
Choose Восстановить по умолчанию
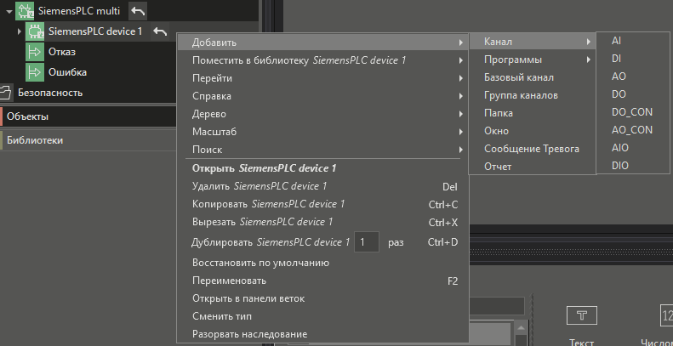click(322, 263)
